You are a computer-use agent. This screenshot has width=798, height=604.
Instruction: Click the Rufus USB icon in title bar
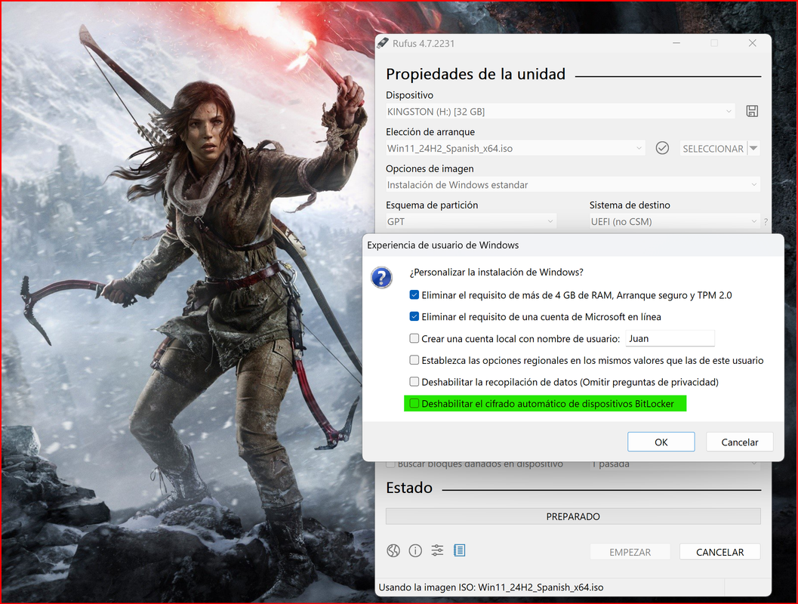tap(383, 43)
